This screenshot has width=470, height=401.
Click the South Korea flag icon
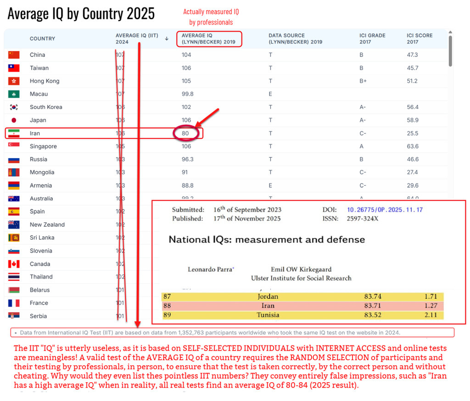pos(14,107)
